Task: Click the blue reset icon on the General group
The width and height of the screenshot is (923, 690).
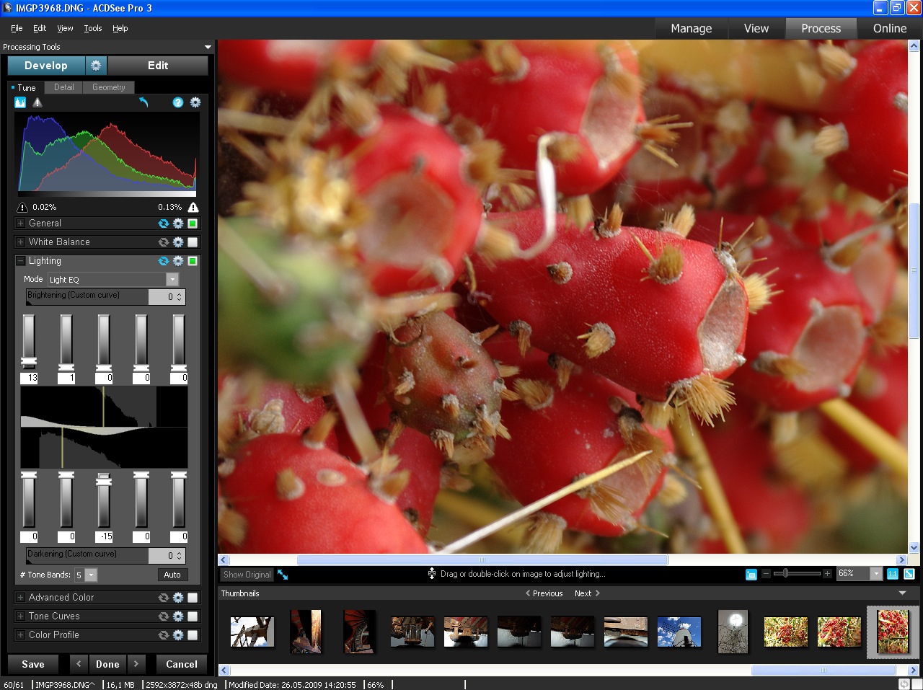Action: [x=163, y=224]
